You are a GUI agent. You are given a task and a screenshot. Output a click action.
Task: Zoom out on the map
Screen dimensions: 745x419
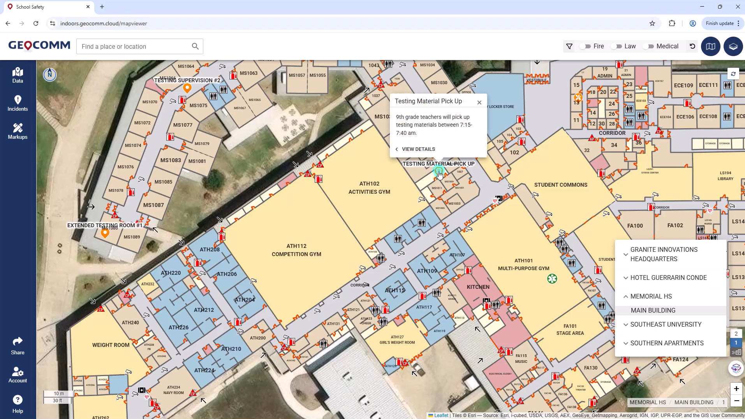tap(736, 401)
